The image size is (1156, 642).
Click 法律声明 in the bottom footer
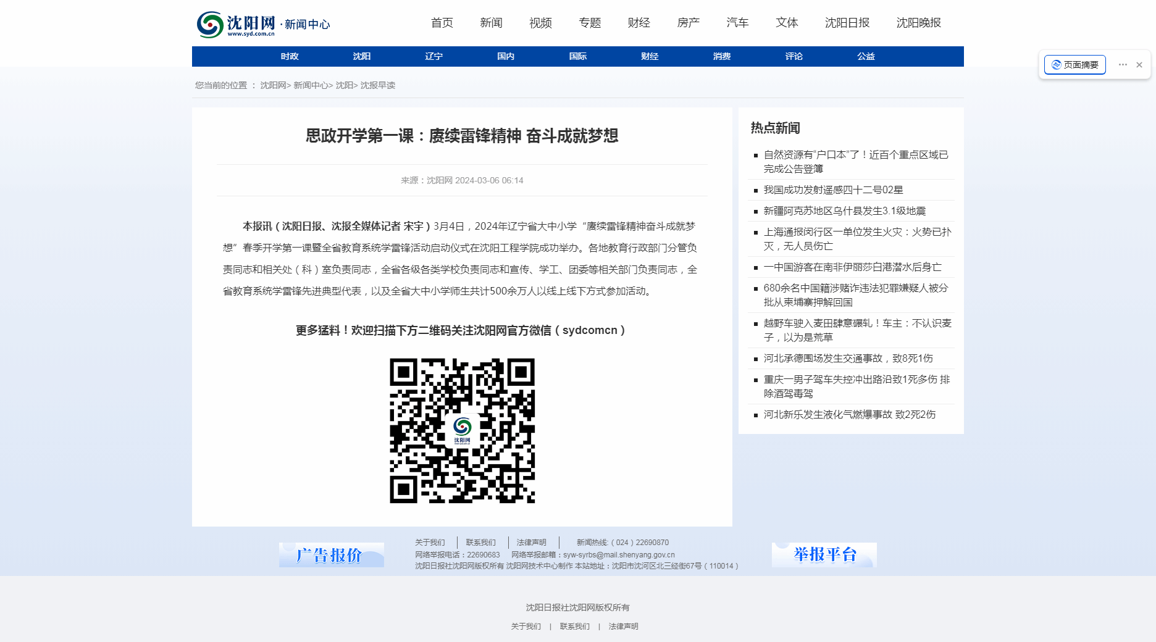(623, 627)
